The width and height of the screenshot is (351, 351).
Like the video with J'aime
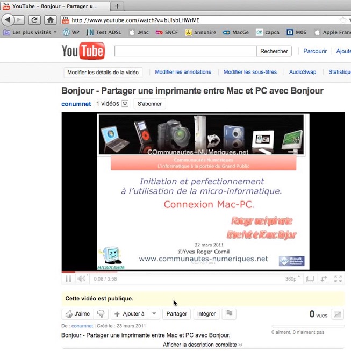[x=78, y=314]
